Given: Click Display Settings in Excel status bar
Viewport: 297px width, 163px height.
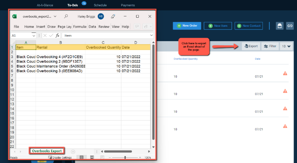Looking at the screenshot, I should tap(60, 157).
